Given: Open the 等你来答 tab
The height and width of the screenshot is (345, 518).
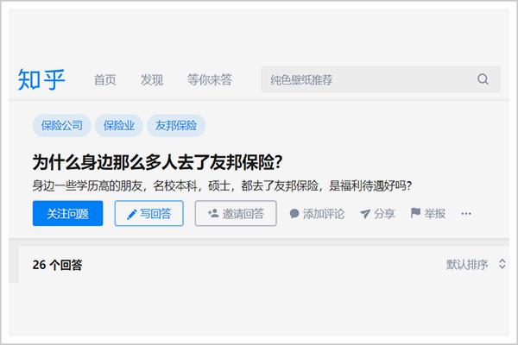Looking at the screenshot, I should pyautogui.click(x=210, y=79).
